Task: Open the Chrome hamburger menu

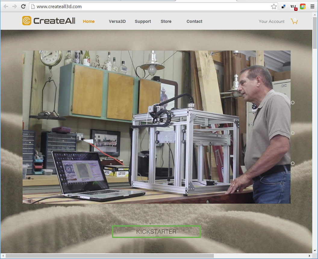Action: [312, 7]
